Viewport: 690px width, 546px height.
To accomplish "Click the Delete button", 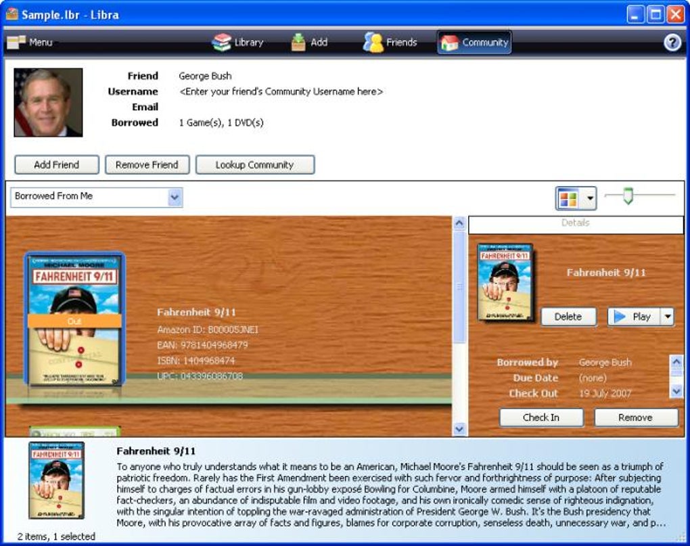I will point(568,317).
